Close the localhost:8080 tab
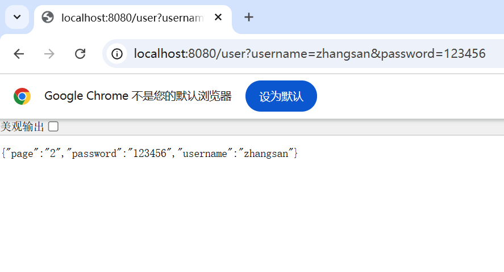This screenshot has height=272, width=504. pos(218,17)
